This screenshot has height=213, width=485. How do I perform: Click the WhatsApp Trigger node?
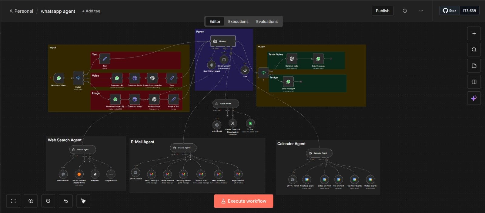59,78
